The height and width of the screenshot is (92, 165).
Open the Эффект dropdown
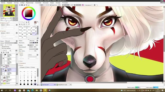click(12, 25)
